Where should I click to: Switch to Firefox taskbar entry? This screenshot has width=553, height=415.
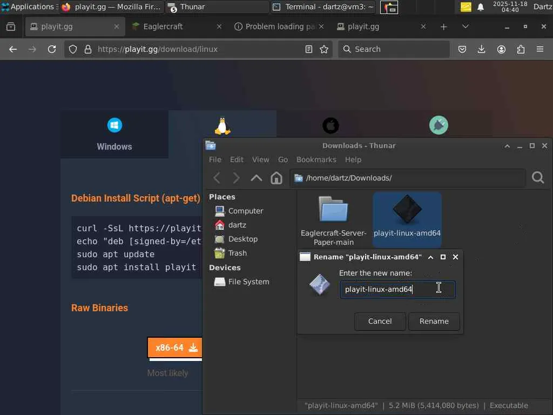coord(111,7)
